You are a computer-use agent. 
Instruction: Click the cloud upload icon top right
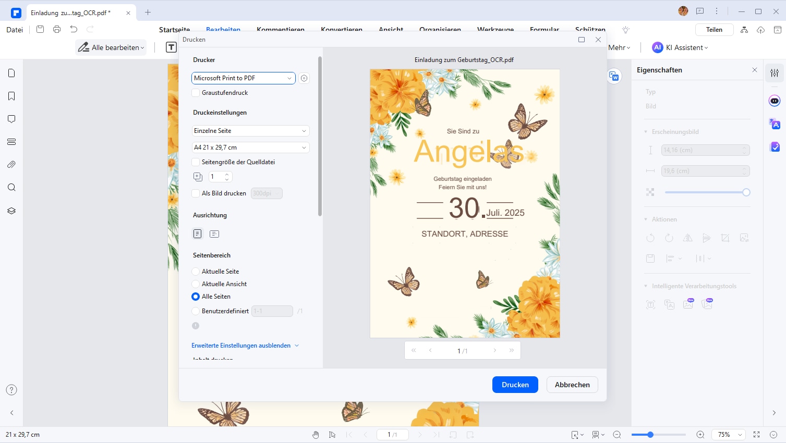pos(761,30)
